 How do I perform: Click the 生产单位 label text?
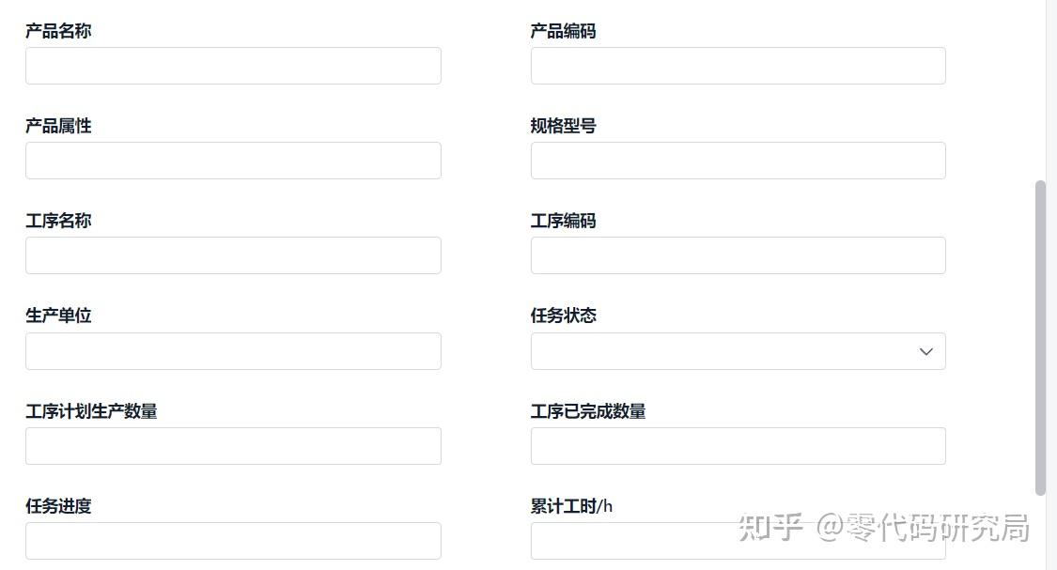58,316
